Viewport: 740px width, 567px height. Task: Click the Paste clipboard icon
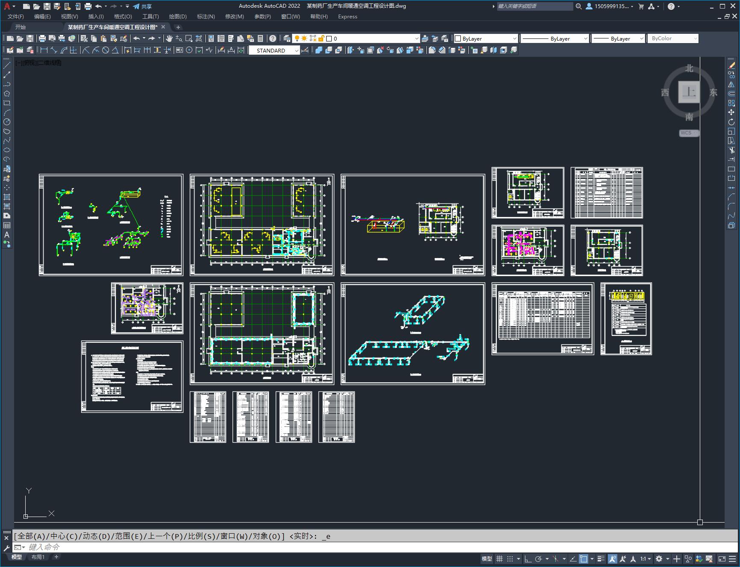103,38
